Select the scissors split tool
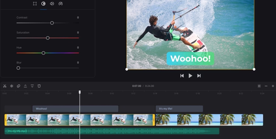Viewport: 276px width, 139px height. pyautogui.click(x=5, y=86)
